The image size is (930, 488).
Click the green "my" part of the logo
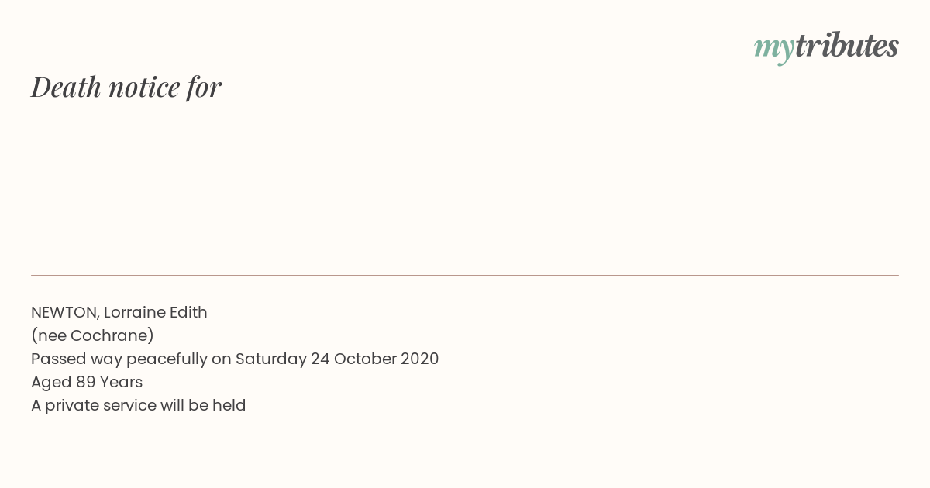pyautogui.click(x=774, y=50)
